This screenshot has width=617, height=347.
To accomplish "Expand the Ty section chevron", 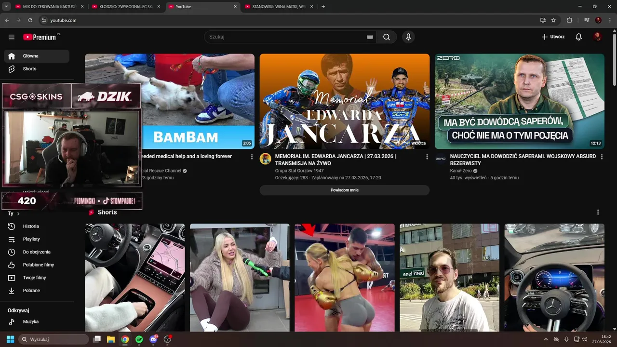I will (x=18, y=214).
